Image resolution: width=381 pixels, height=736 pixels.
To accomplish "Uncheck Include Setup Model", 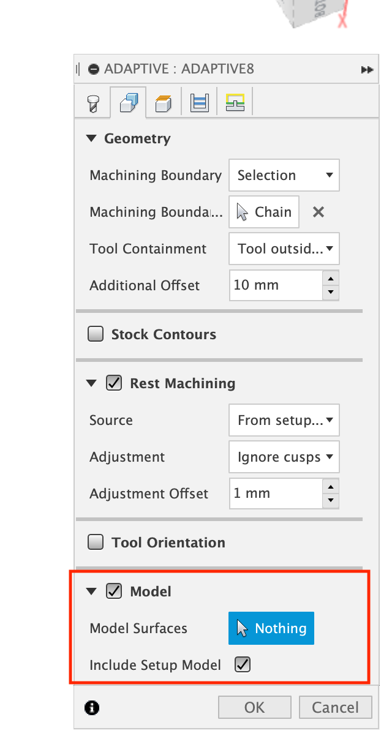I will 243,664.
